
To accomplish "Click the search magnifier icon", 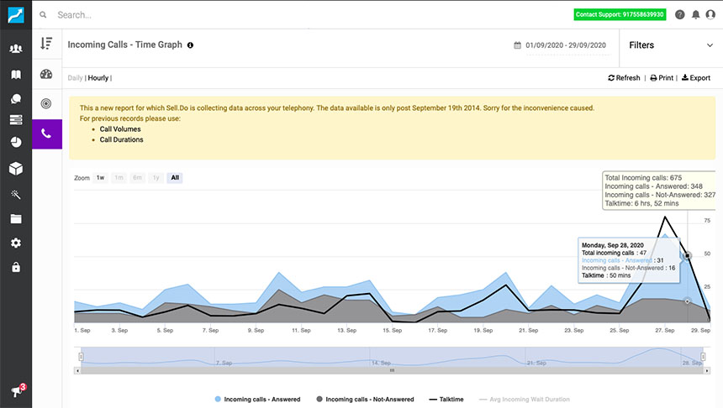I will tap(43, 15).
